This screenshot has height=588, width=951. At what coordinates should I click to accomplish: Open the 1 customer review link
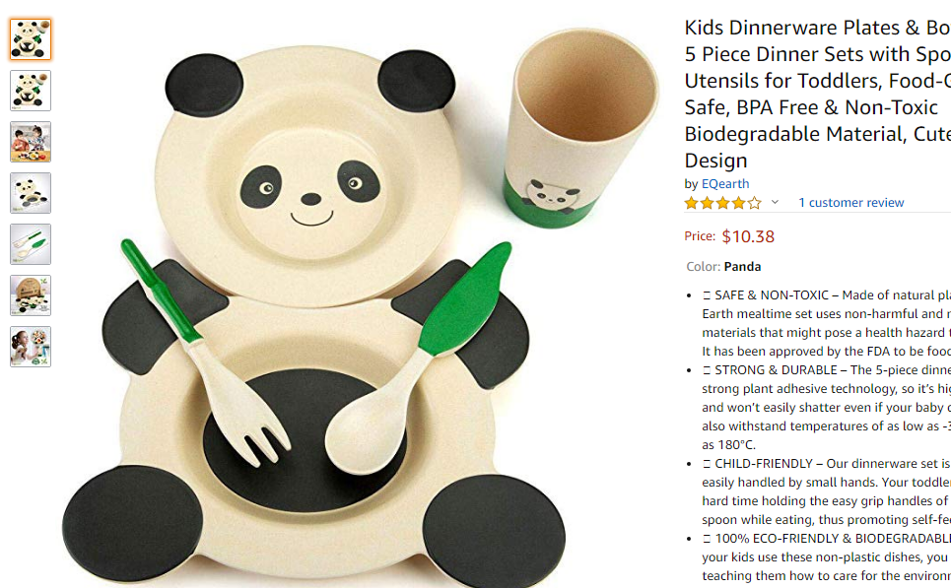(850, 203)
